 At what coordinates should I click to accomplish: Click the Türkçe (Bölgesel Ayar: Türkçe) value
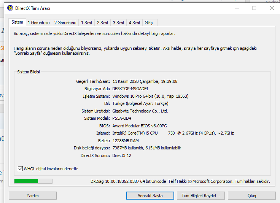(x=140, y=104)
